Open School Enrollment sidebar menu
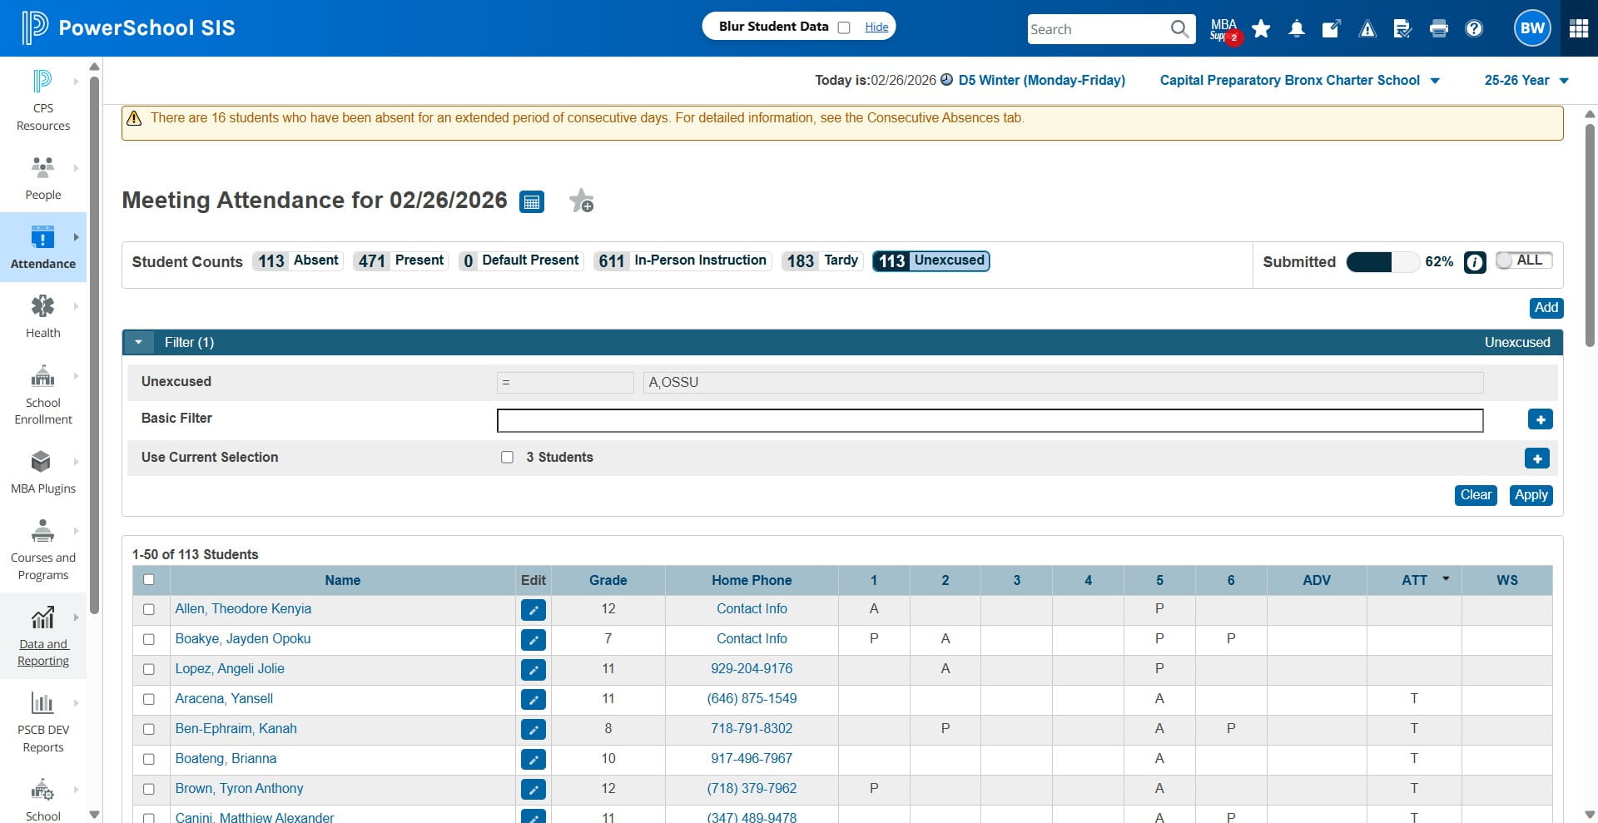 pyautogui.click(x=43, y=394)
